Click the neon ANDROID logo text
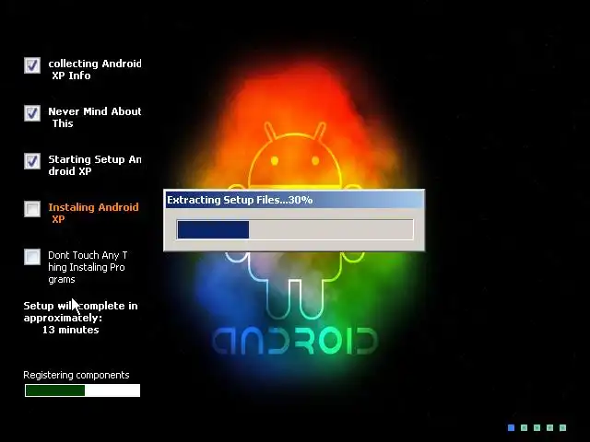The height and width of the screenshot is (442, 590). pyautogui.click(x=295, y=341)
